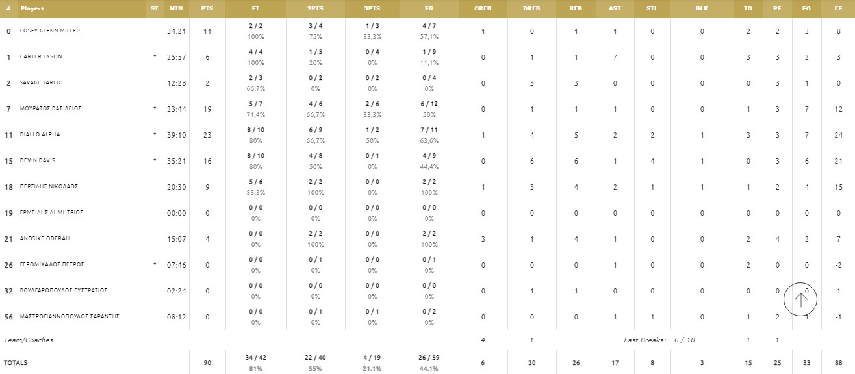Image resolution: width=855 pixels, height=374 pixels.
Task: Sort by the BLK column header
Action: 702,8
